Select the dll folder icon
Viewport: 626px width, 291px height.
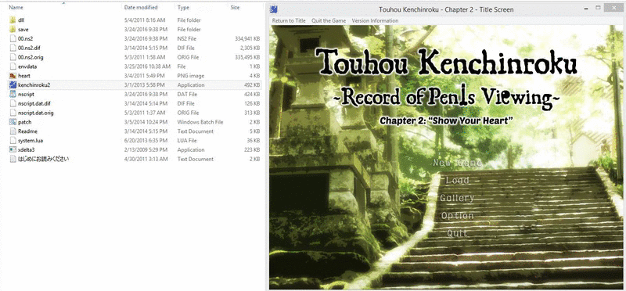(x=12, y=20)
